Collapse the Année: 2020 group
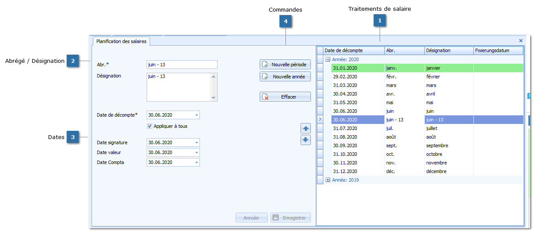 click(x=328, y=59)
